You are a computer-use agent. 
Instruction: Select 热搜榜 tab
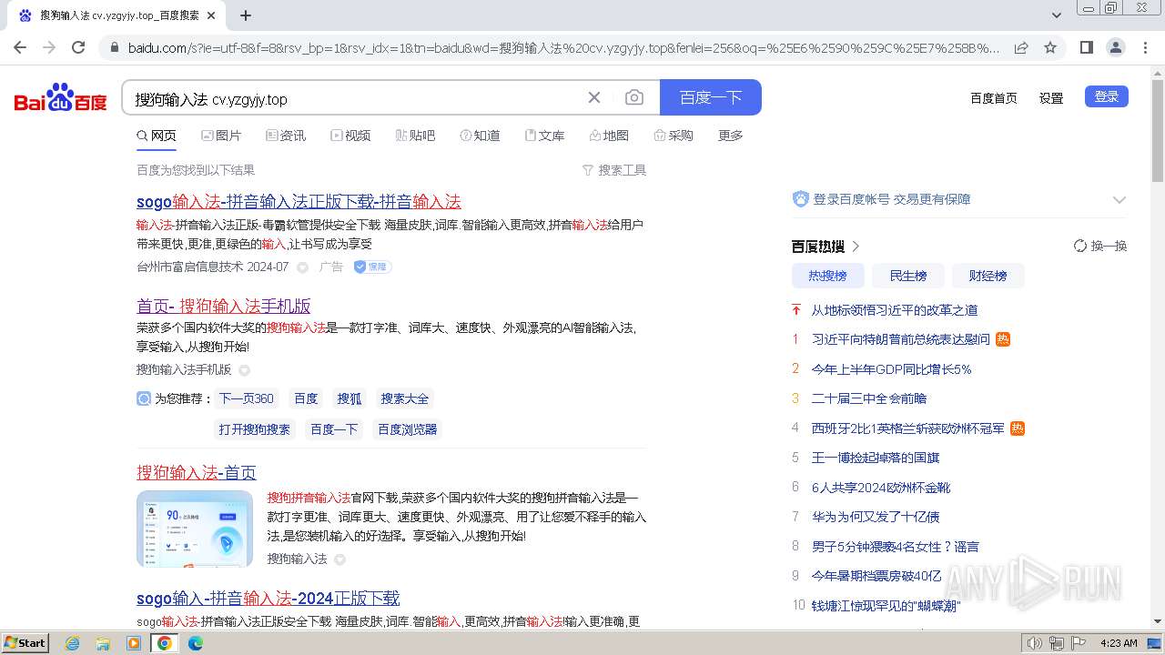pyautogui.click(x=827, y=276)
